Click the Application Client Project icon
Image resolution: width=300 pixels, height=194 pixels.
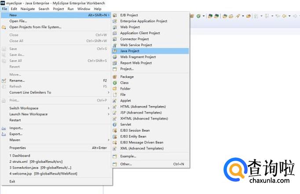point(115,33)
